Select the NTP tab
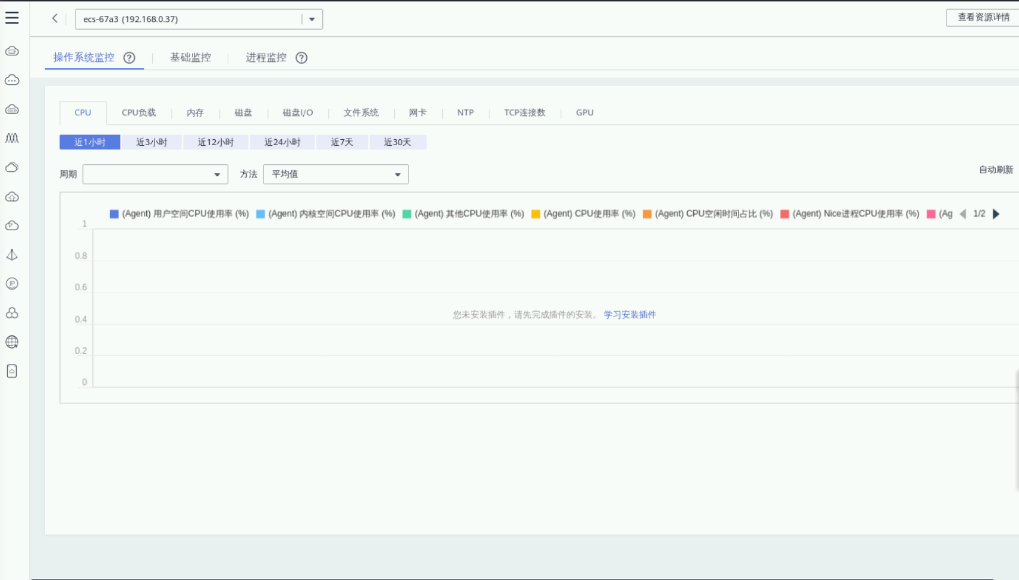Viewport: 1019px width, 580px height. tap(466, 112)
